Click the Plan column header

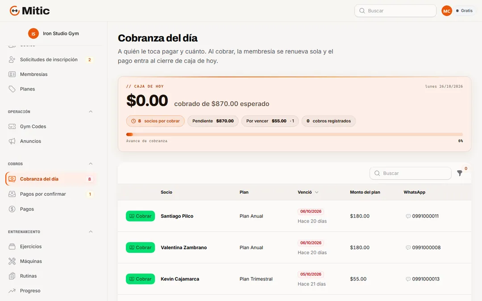tap(244, 192)
